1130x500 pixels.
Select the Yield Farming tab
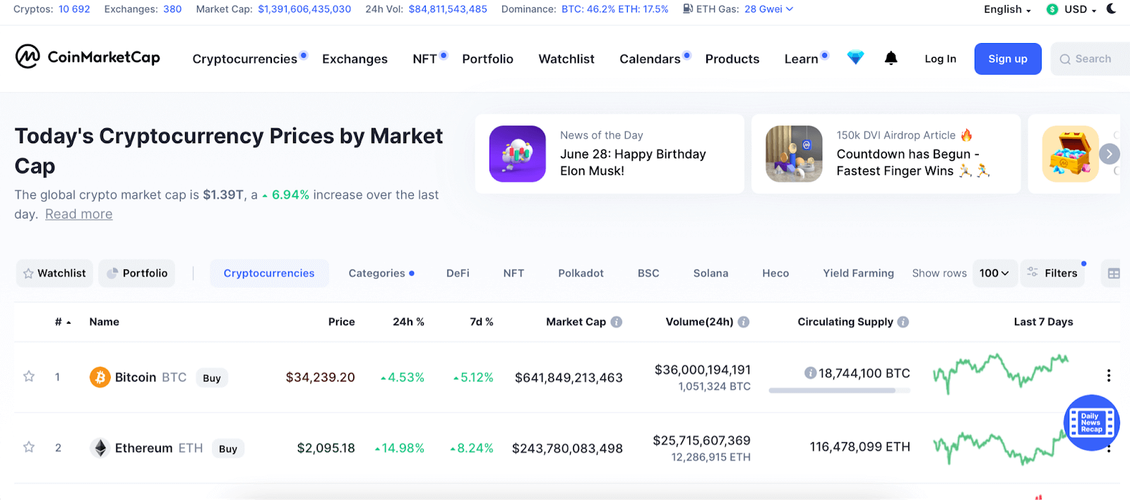pyautogui.click(x=858, y=273)
